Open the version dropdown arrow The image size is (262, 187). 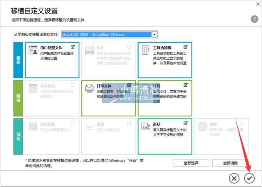(x=155, y=34)
